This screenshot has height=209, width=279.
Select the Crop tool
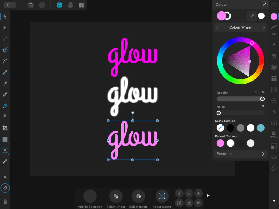point(5,128)
